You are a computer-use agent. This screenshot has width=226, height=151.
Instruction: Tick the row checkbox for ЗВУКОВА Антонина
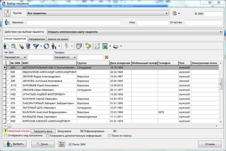click(8, 81)
